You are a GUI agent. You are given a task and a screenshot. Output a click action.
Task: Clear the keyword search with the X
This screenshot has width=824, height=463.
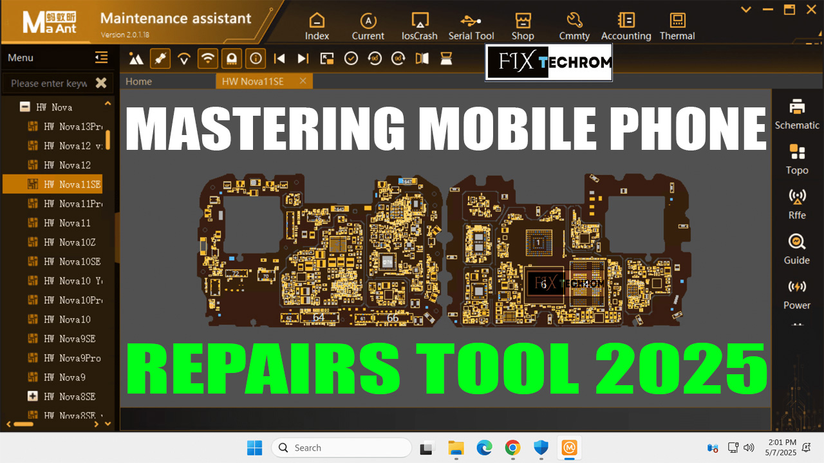tap(101, 82)
